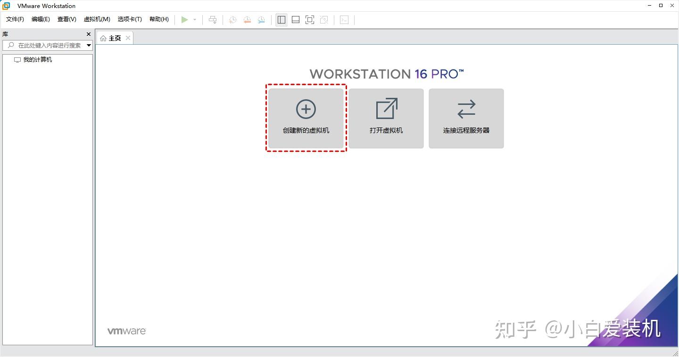Open the 虚拟机(M) menu

coord(97,19)
